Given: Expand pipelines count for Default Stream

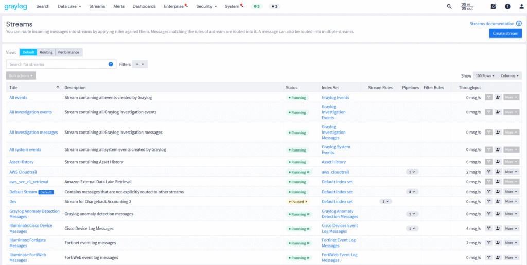Looking at the screenshot, I should [x=412, y=192].
